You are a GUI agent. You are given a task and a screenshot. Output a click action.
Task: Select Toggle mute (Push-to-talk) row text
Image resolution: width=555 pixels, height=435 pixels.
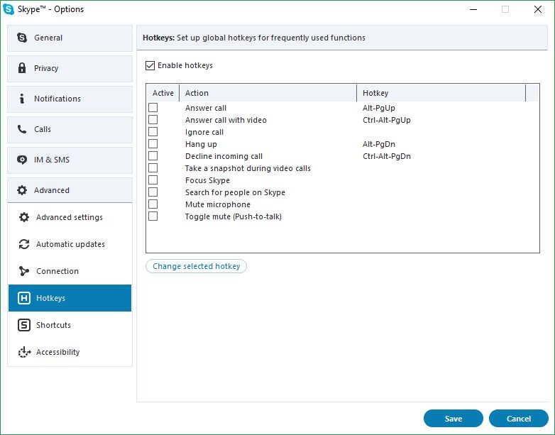point(233,216)
